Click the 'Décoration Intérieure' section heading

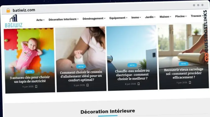point(108,111)
